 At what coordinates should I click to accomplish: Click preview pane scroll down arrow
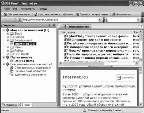pos(140,104)
